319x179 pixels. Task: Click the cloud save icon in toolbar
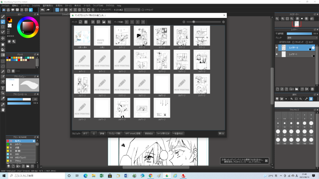[x=4, y=10]
